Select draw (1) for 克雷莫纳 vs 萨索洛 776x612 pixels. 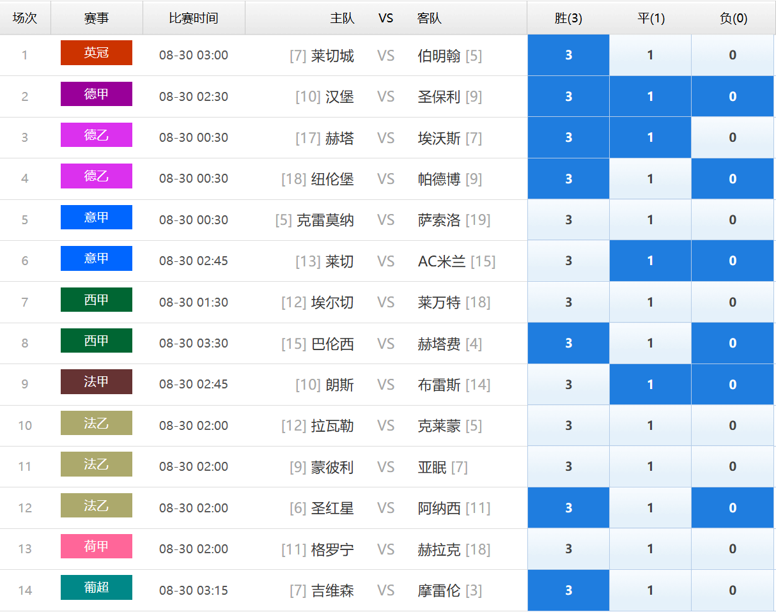[x=650, y=220]
